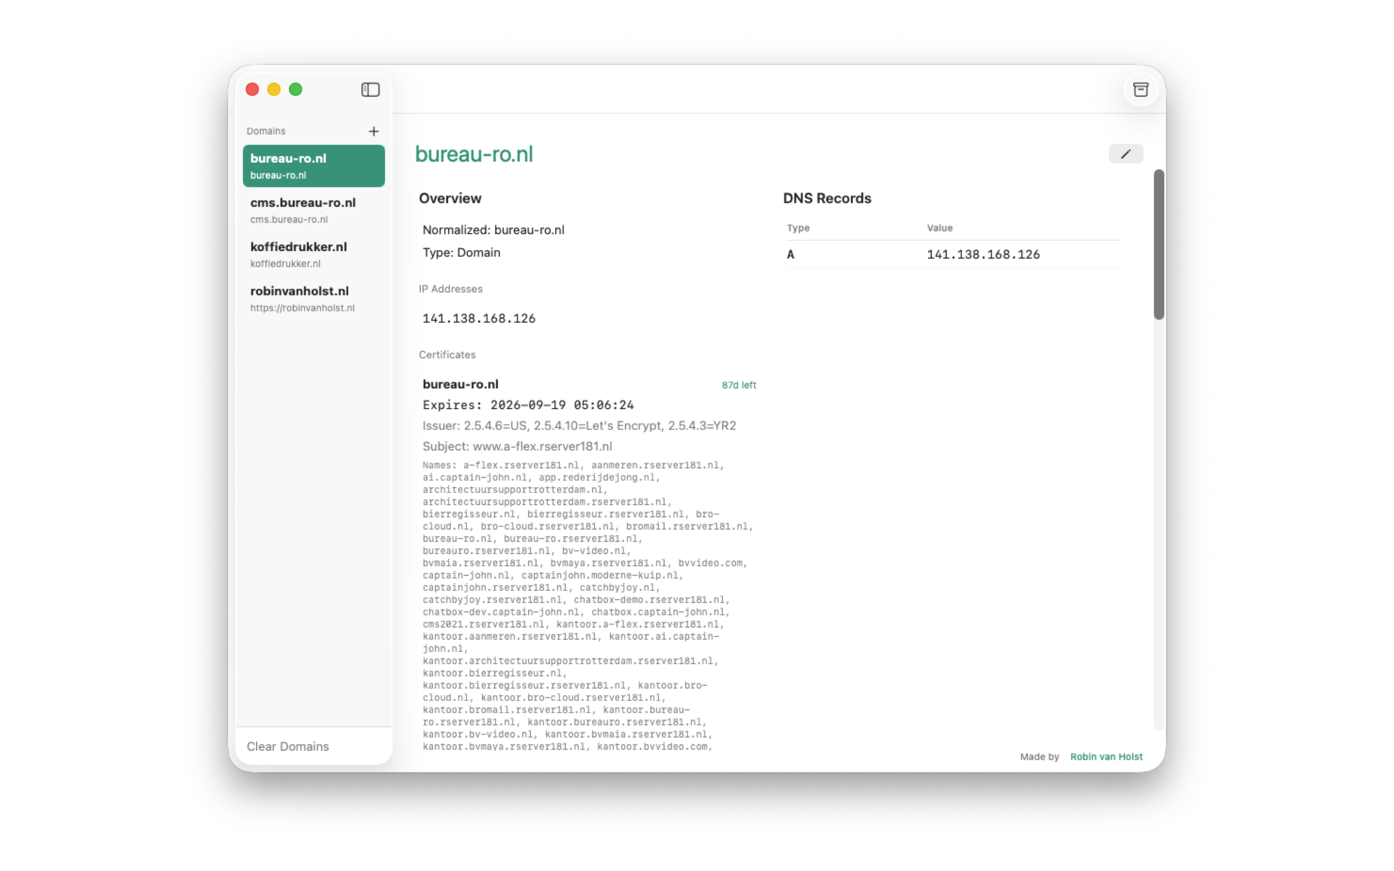Click Normalized: bureau-ro.nl text
The height and width of the screenshot is (871, 1394).
tap(494, 230)
